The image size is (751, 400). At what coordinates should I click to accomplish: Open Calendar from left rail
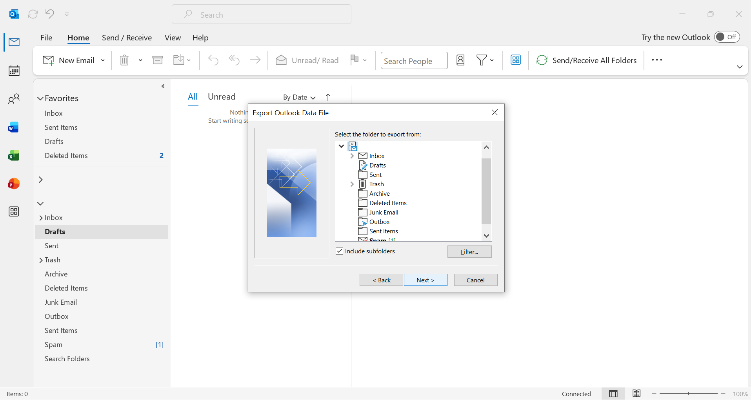[x=14, y=71]
